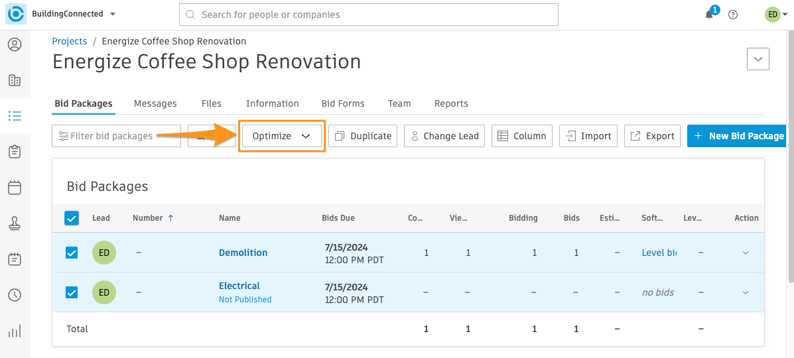794x358 pixels.
Task: Open the companies building sidebar icon
Action: click(x=15, y=80)
